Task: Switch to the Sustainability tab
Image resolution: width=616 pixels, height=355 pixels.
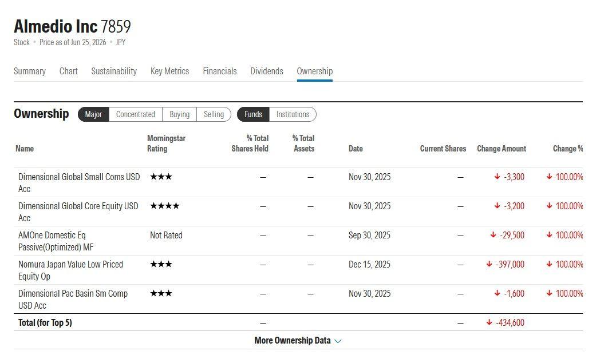Action: [x=114, y=71]
